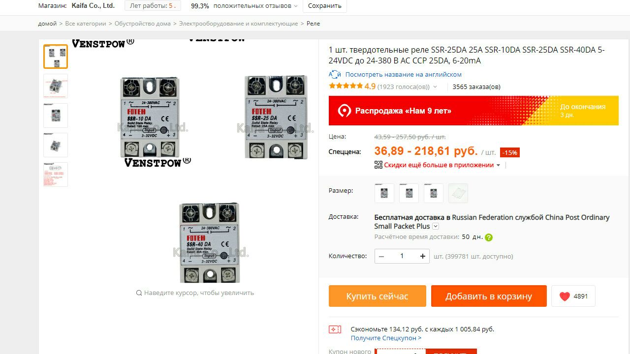Decrease quantity with the minus button
630x354 pixels.
pyautogui.click(x=381, y=256)
